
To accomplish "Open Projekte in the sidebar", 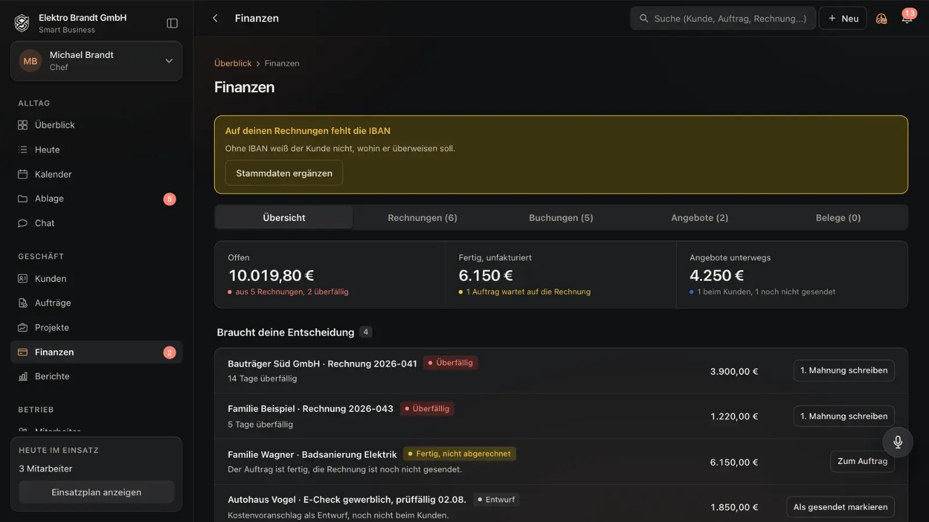I will click(x=96, y=328).
